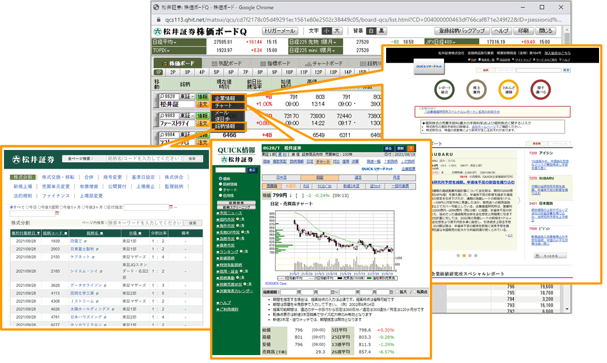
Task: Select the 信用残 radio in QUICK sidebar
Action: coord(220,195)
